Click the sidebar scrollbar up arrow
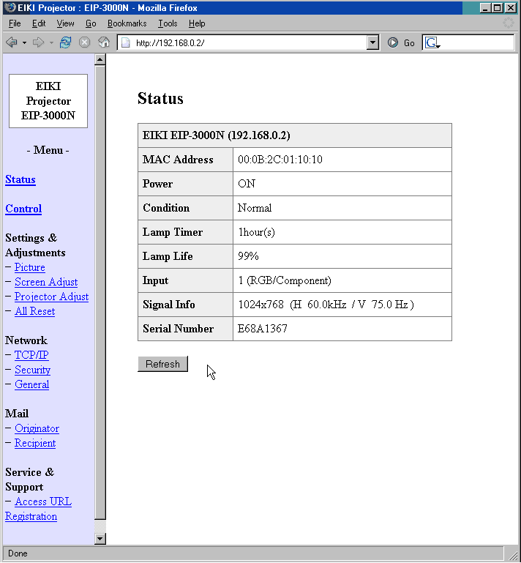Viewport: 521px width, 563px height. pos(100,59)
